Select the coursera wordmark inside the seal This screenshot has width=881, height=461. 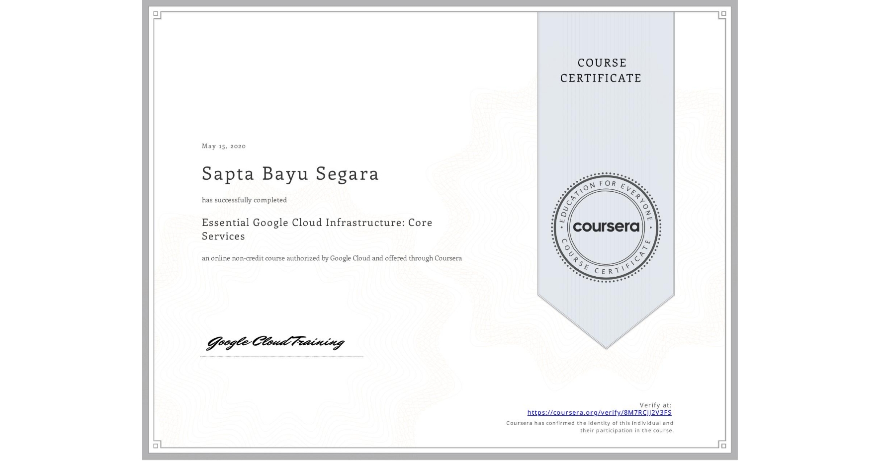(606, 227)
